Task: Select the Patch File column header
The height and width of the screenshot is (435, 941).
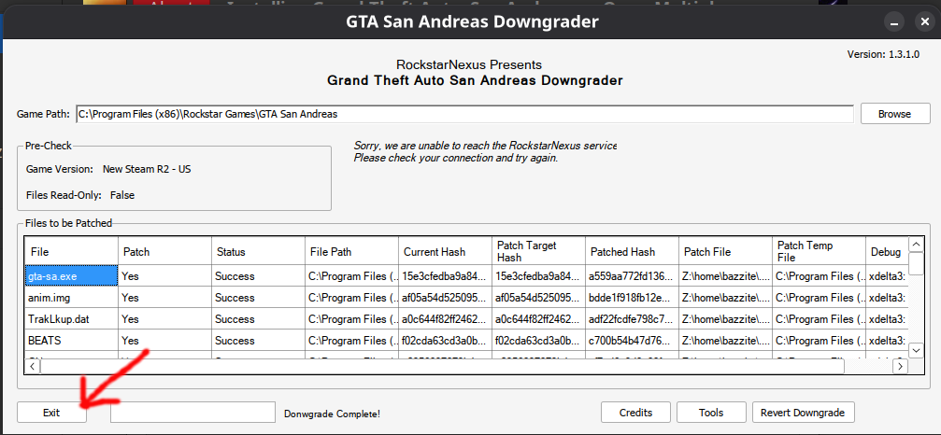Action: pos(726,252)
